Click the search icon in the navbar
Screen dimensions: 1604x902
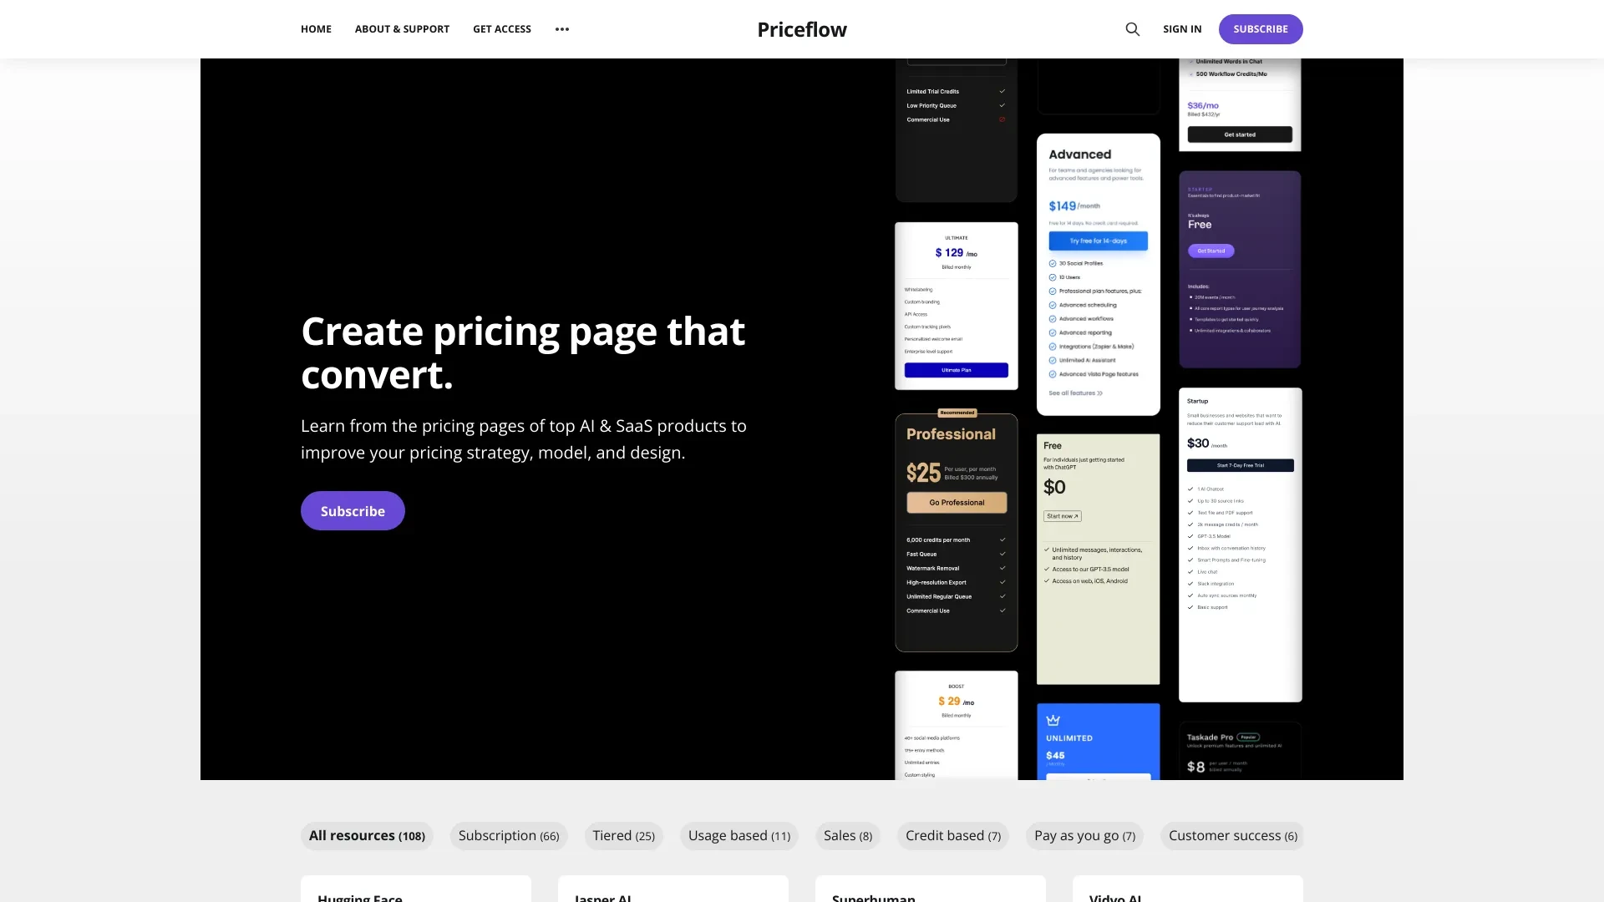tap(1131, 28)
